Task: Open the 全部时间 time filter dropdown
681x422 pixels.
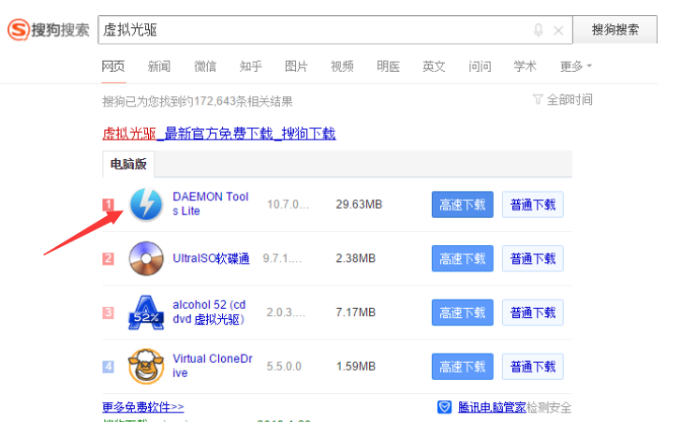Action: point(562,99)
